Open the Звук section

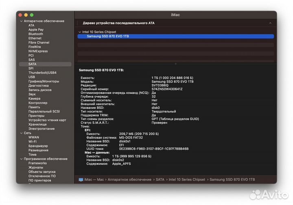32,94
